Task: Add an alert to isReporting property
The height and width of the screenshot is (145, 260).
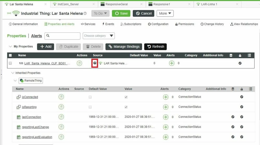Action: [166, 107]
